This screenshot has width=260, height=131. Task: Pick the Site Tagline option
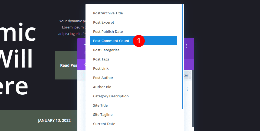[103, 114]
